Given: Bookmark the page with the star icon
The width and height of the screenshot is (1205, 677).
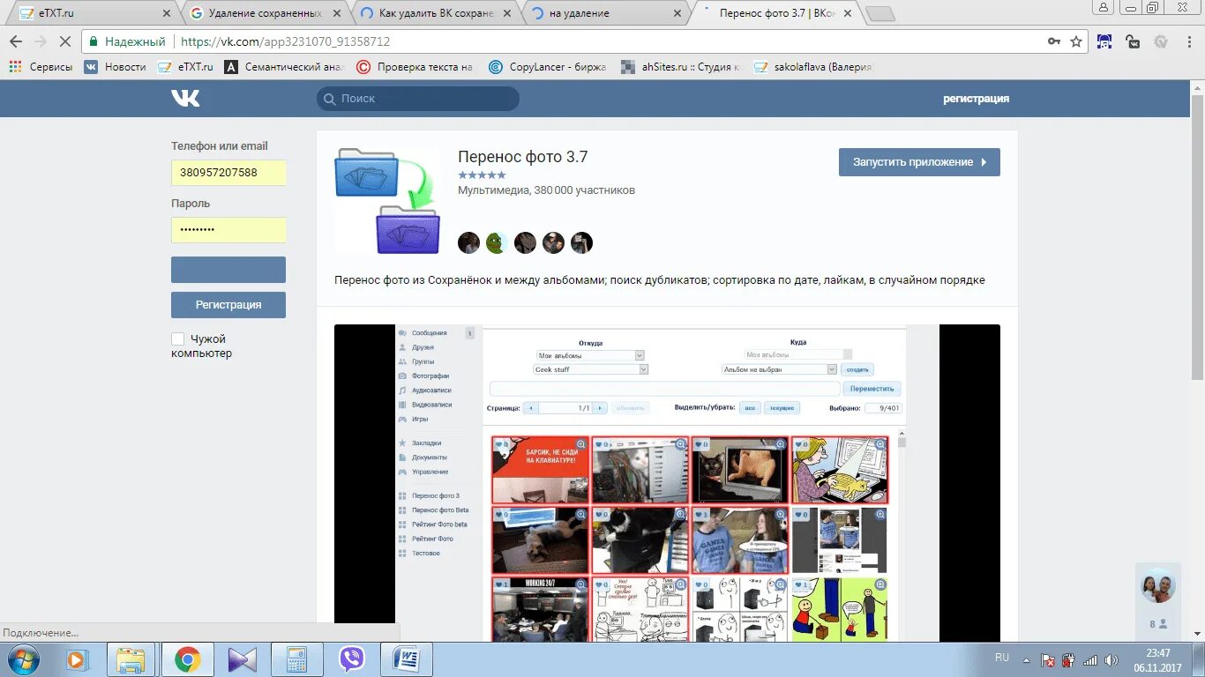Looking at the screenshot, I should coord(1076,41).
